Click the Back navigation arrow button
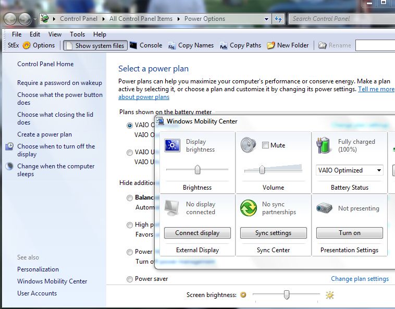This screenshot has height=309, width=395. (x=10, y=19)
